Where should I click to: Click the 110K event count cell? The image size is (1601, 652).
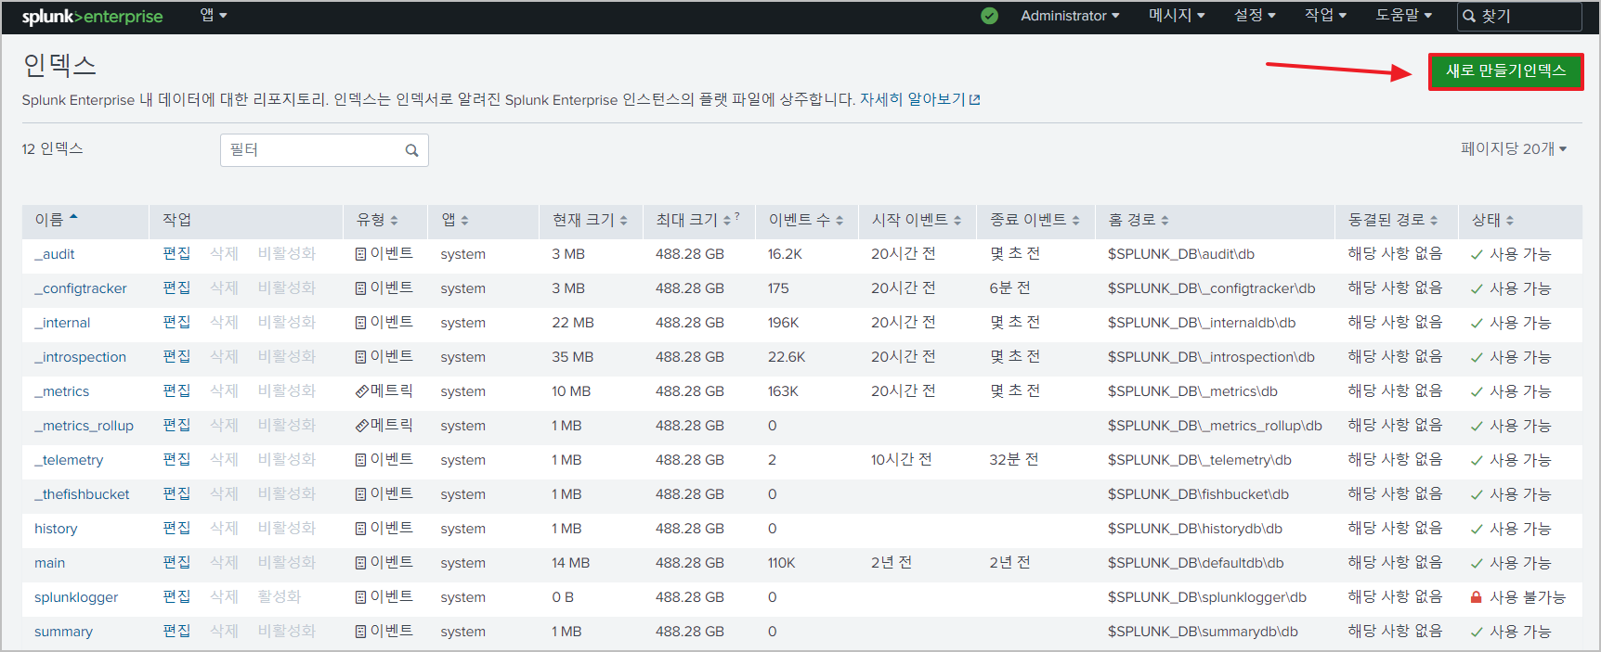click(782, 563)
